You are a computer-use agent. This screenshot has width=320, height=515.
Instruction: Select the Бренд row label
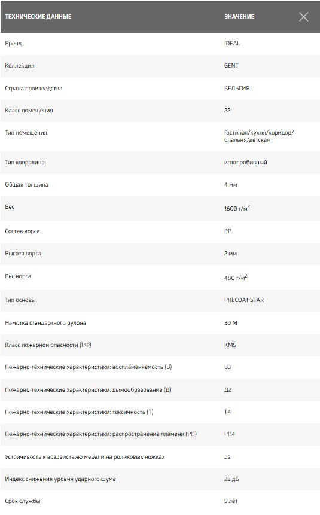click(x=13, y=43)
